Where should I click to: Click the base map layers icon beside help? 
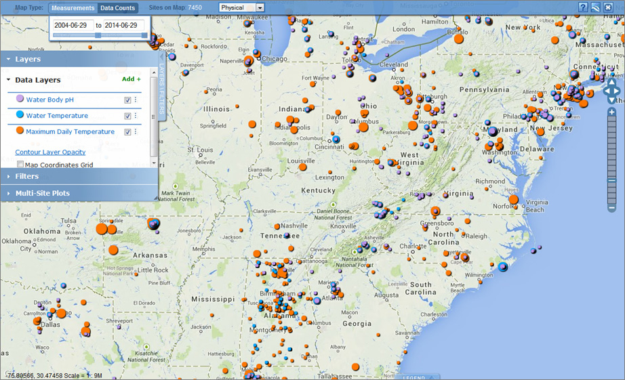[x=595, y=7]
